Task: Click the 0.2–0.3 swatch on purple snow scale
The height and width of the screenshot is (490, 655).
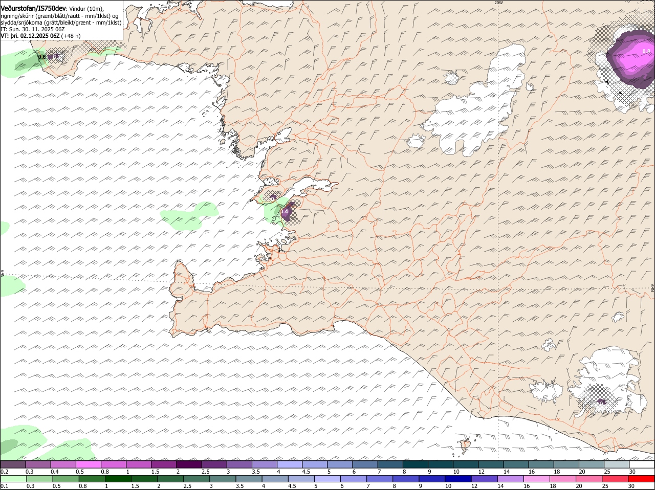Action: click(13, 464)
